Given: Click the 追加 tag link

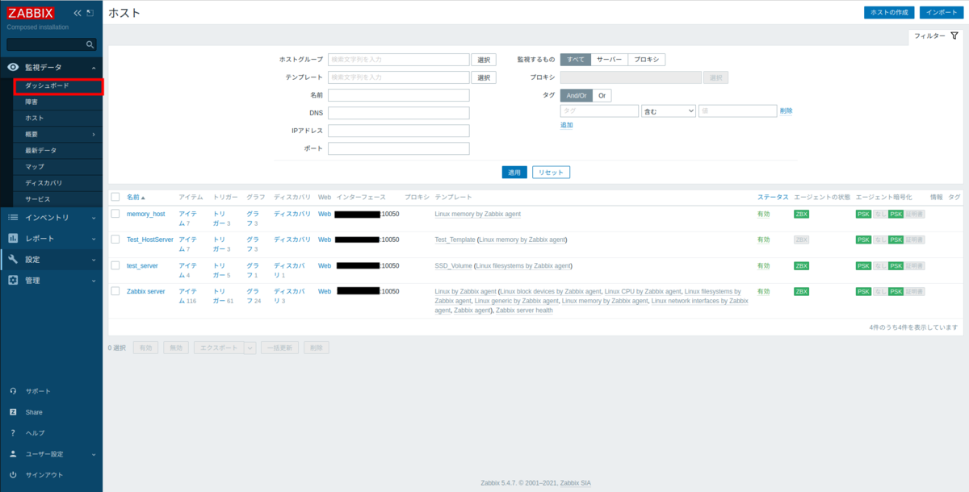Looking at the screenshot, I should (x=567, y=125).
